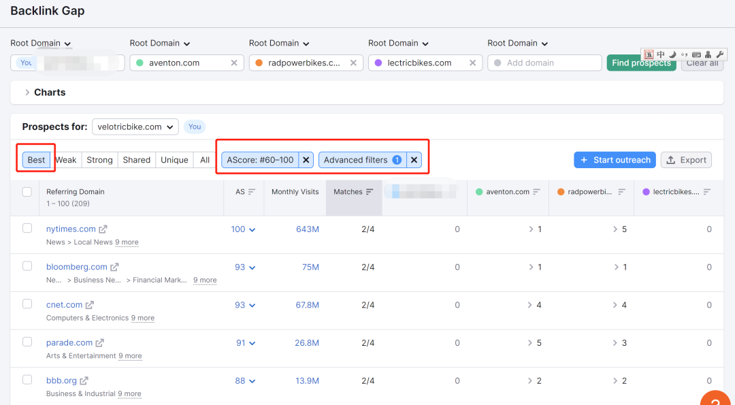Sort by Matches column icon
Image resolution: width=735 pixels, height=405 pixels.
click(x=370, y=192)
